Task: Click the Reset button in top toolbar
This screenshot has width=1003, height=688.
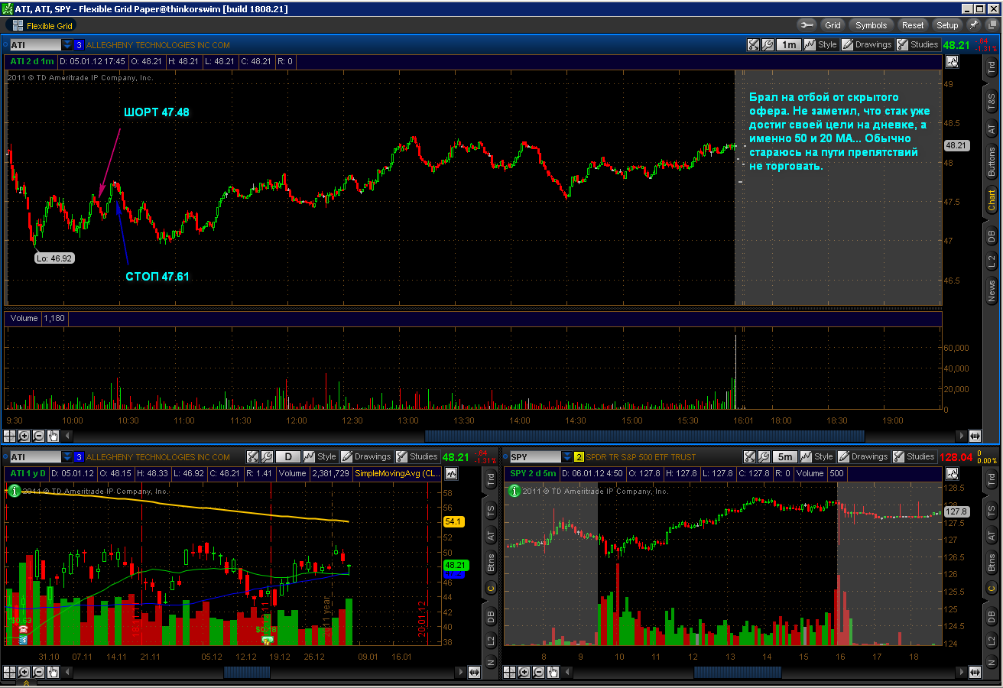Action: (913, 25)
